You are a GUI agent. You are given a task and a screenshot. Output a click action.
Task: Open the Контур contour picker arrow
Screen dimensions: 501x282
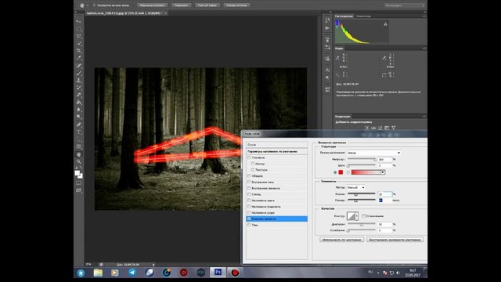click(x=357, y=216)
